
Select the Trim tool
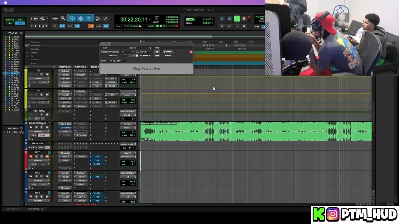point(72,19)
